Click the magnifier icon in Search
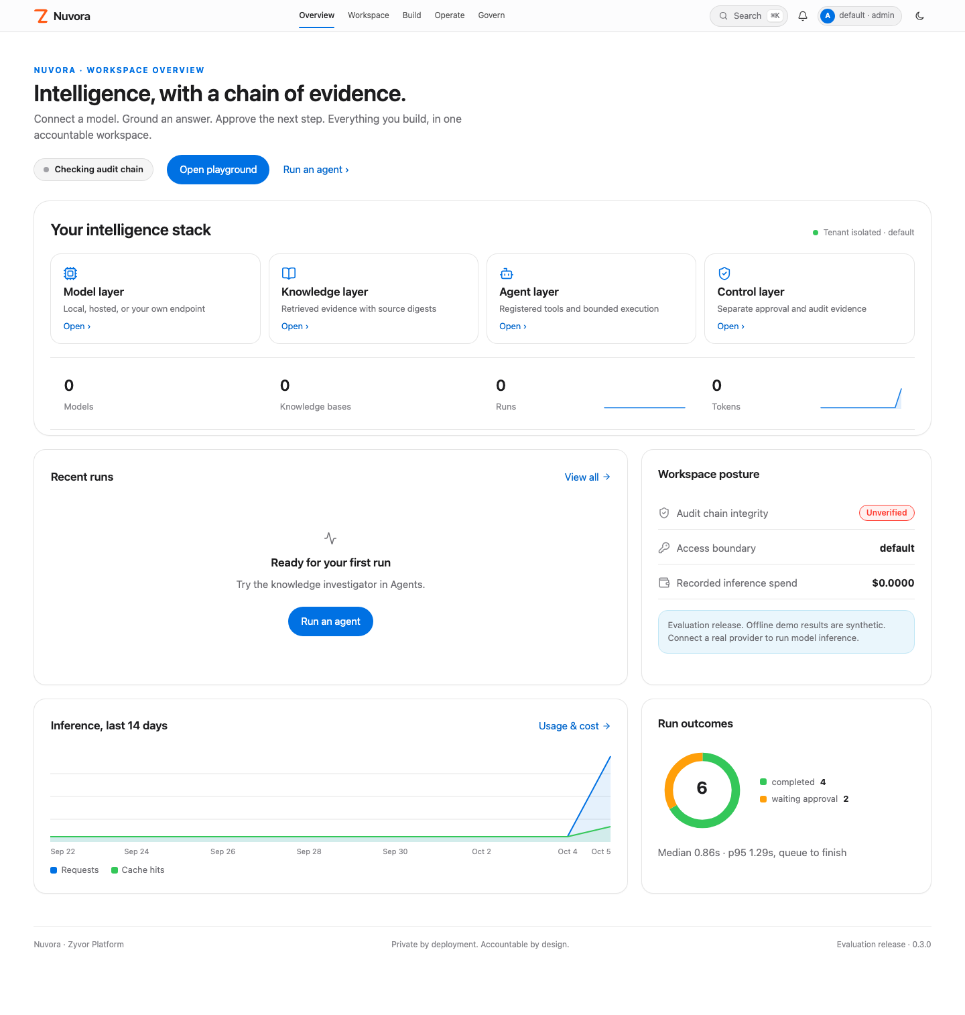Screen dimensions: 965x1015 [x=724, y=16]
